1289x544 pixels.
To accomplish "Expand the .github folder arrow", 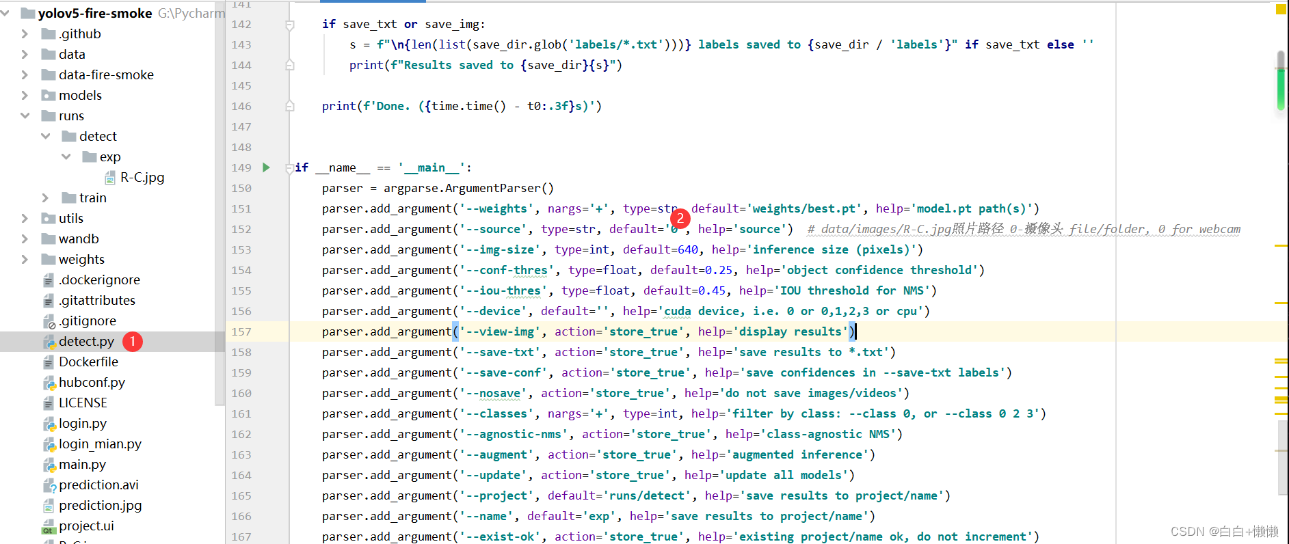I will coord(25,33).
